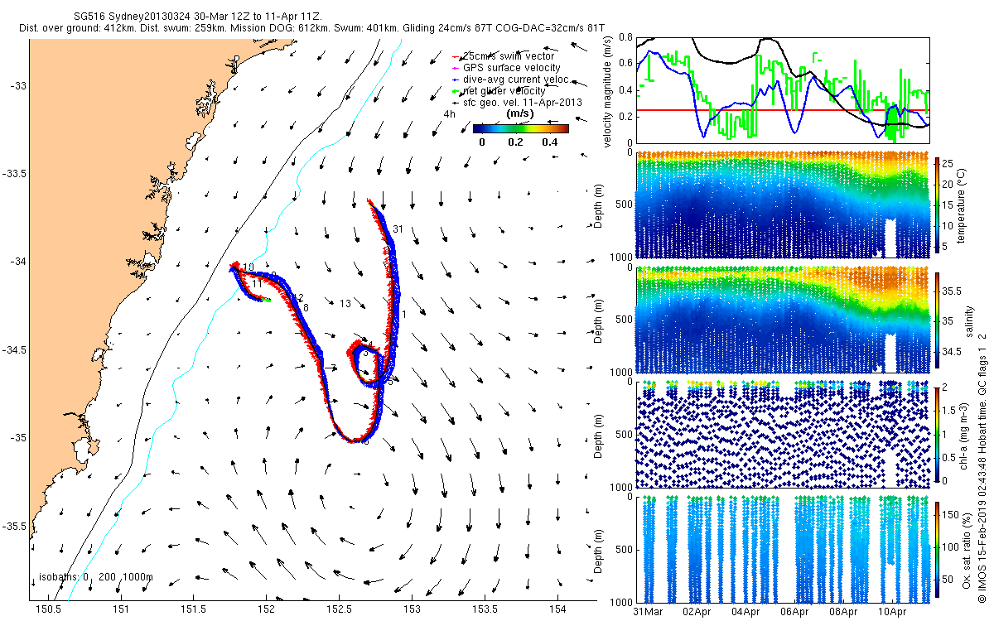Click the '02Apr' date tick label
This screenshot has height=621, width=994.
pyautogui.click(x=697, y=612)
